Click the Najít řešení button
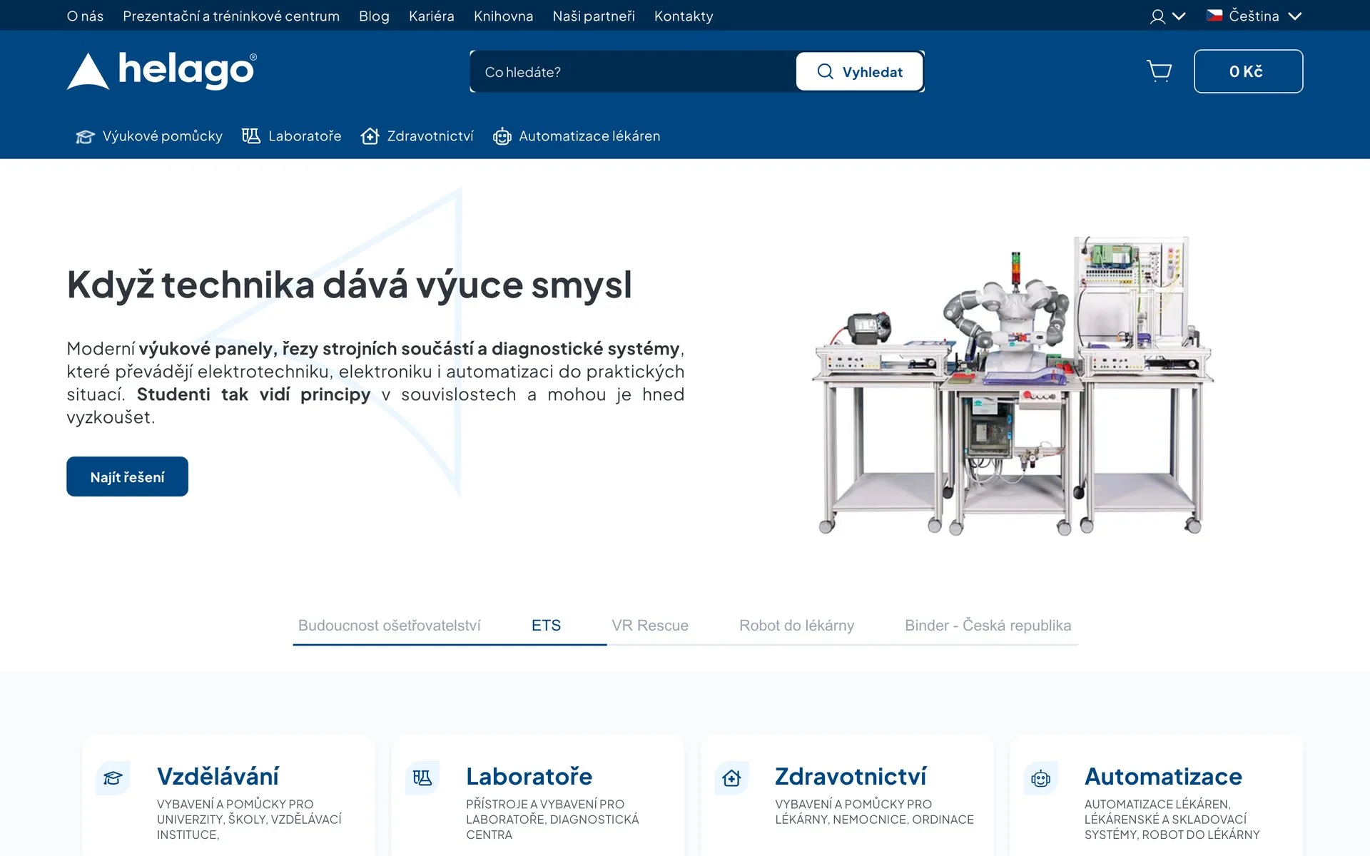Viewport: 1370px width, 856px height. (x=127, y=477)
